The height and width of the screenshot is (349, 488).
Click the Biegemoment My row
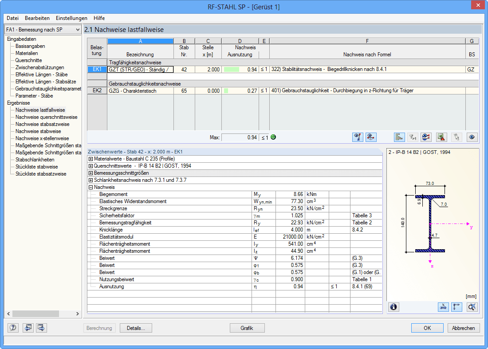pos(235,194)
